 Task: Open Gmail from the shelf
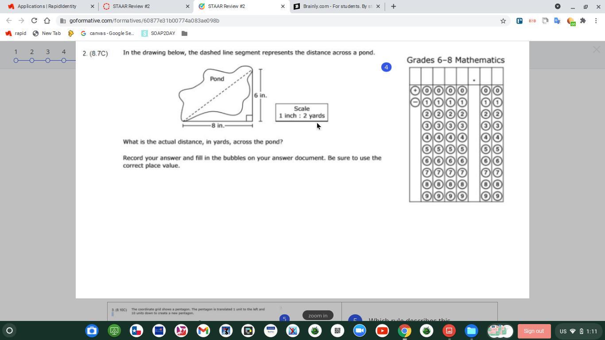203,331
